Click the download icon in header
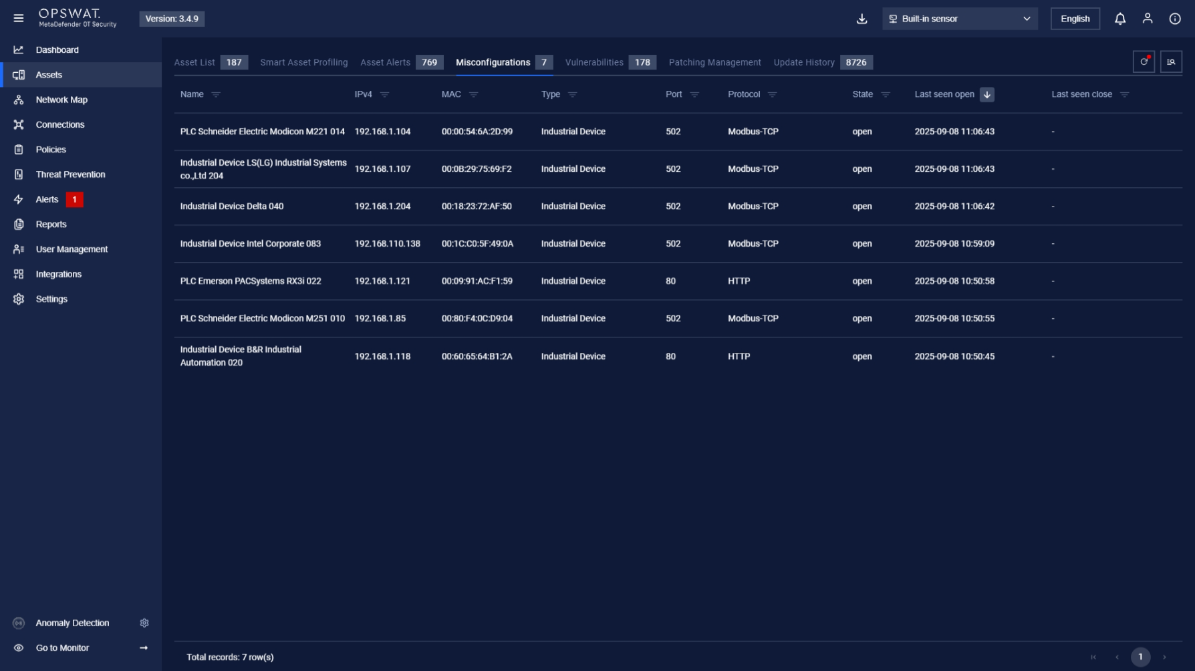 coord(862,19)
